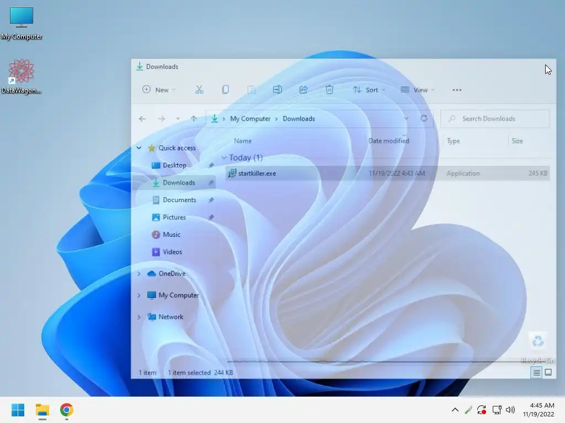Refresh the Downloads folder view
The width and height of the screenshot is (565, 423).
click(x=424, y=118)
